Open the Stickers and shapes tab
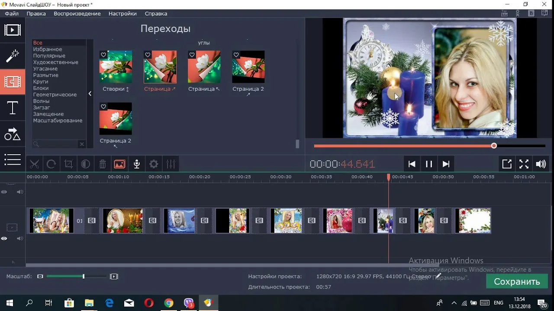The width and height of the screenshot is (554, 311). (x=12, y=134)
